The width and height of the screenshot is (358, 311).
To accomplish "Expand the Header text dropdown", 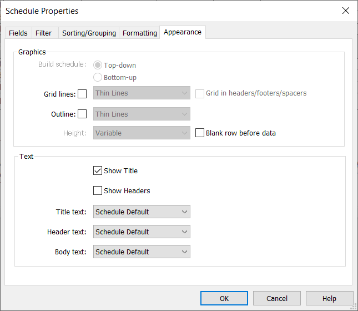I will (142, 232).
